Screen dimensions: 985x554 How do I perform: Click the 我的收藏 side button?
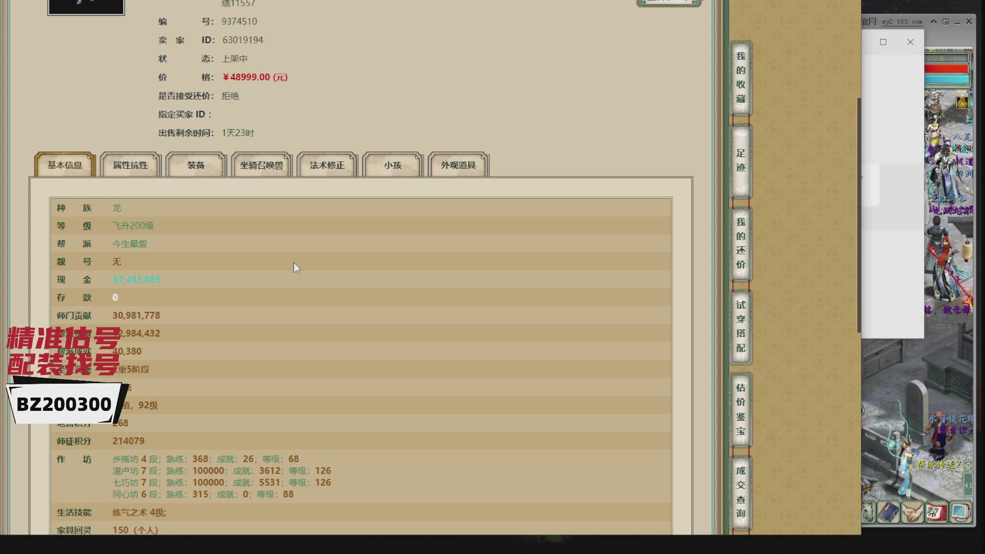click(740, 77)
